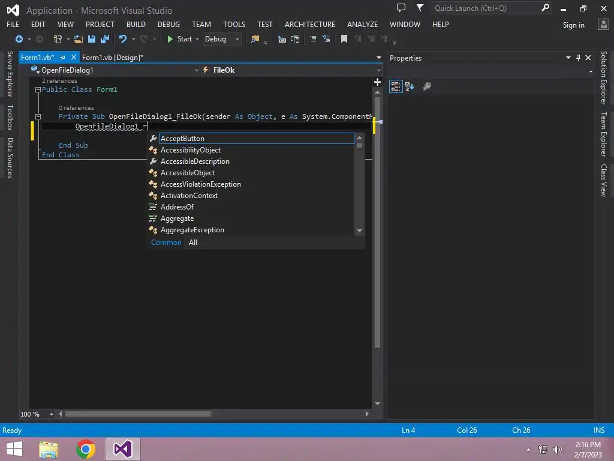Open the Undo history dropdown arrow
Viewport: 614px width, 461px height.
pos(134,39)
